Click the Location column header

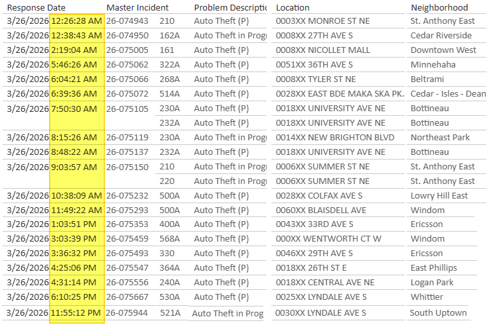tap(293, 7)
